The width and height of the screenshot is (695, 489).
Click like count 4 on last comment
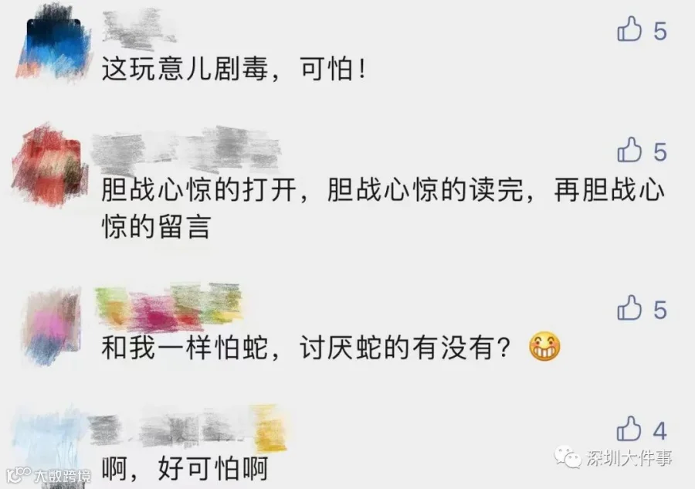click(659, 430)
